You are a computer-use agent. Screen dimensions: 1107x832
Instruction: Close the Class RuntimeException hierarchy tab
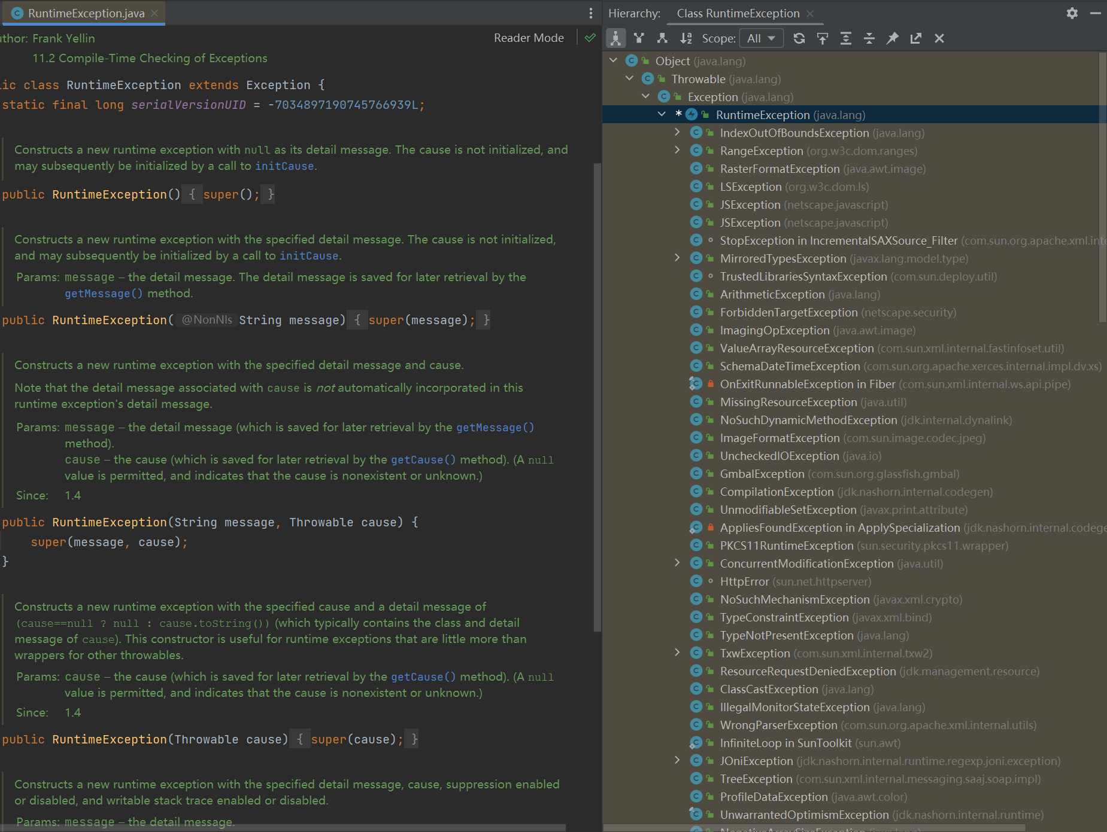pos(810,13)
